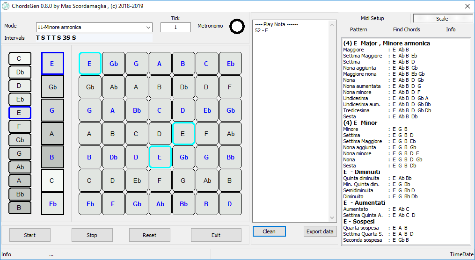Click Export data button
The height and width of the screenshot is (260, 475).
[320, 231]
